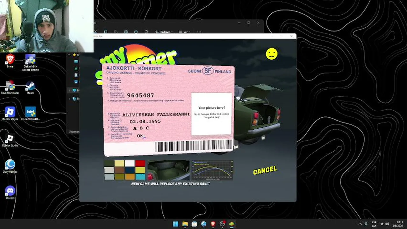This screenshot has width=407, height=229.
Task: Click the name ALIVIESKAN FALLESMANNI
Action: [156, 114]
